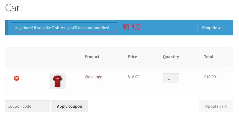Viewport: 239px width, 120px height.
Task: Click the $18.00 amount under Total
Action: (210, 77)
